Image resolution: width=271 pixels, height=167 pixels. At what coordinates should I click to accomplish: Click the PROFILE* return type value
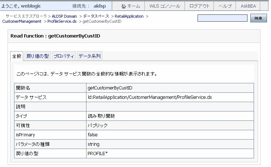97,153
